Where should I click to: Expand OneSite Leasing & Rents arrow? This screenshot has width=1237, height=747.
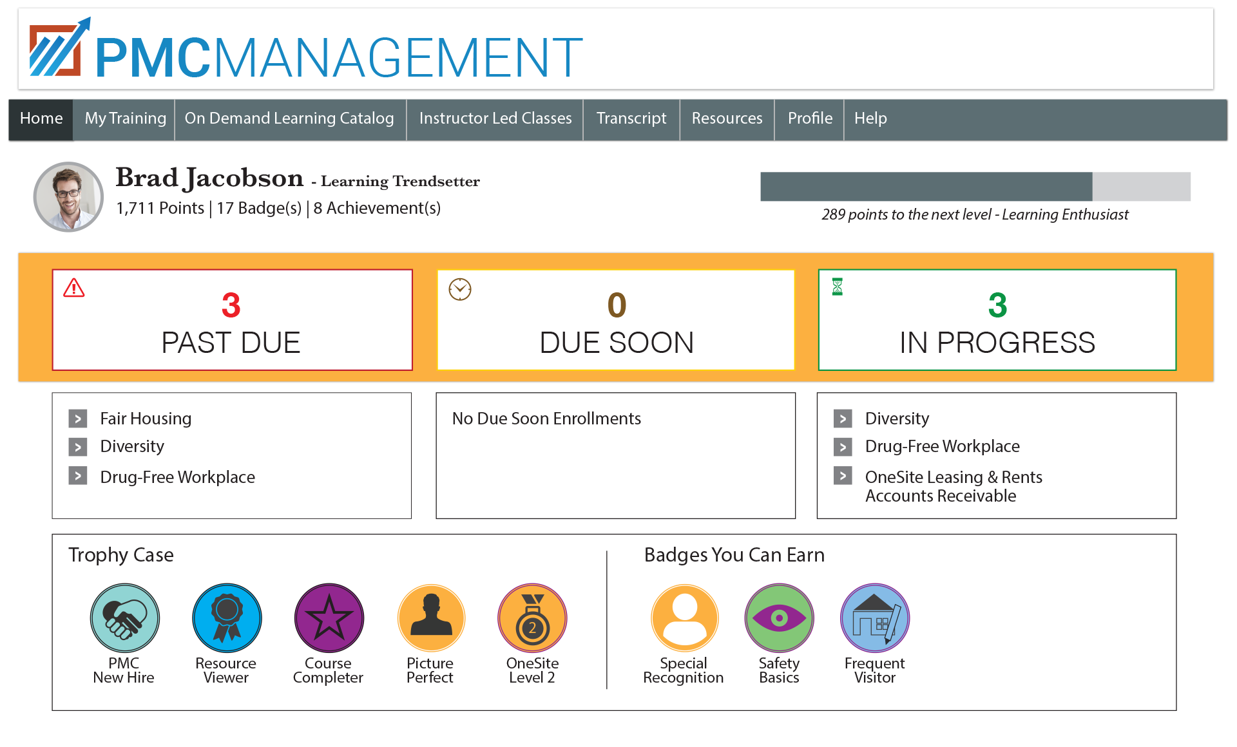tap(842, 476)
